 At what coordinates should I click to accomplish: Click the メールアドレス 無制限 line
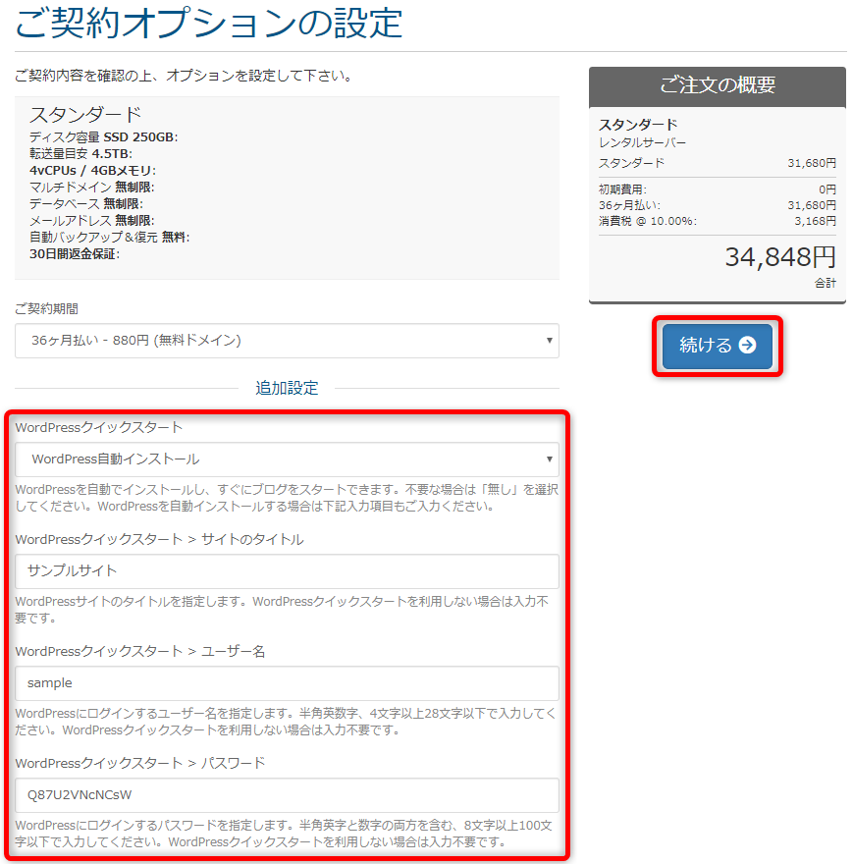tap(92, 220)
